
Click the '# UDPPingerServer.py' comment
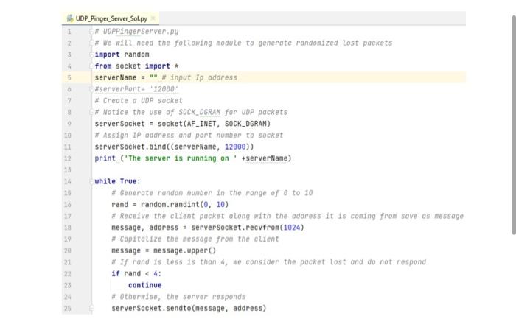pyautogui.click(x=136, y=32)
